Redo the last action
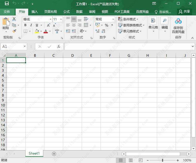Image resolution: width=196 pixels, height=163 pixels. pos(23,3)
